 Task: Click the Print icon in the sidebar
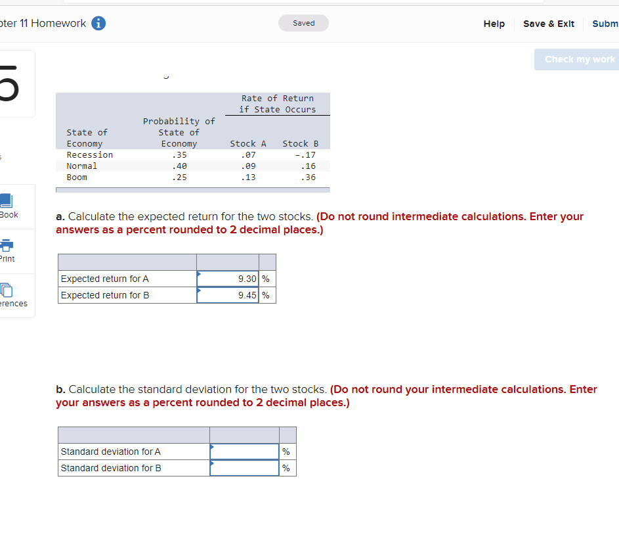(9, 250)
